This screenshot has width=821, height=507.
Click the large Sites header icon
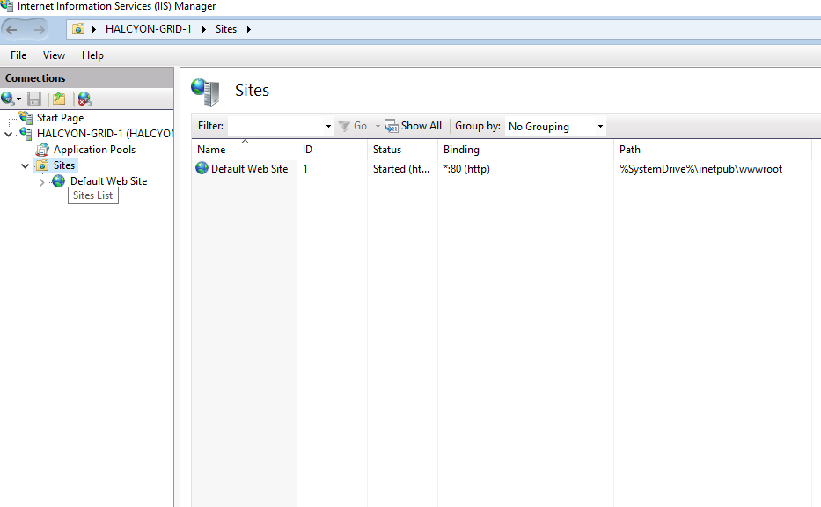pos(205,92)
